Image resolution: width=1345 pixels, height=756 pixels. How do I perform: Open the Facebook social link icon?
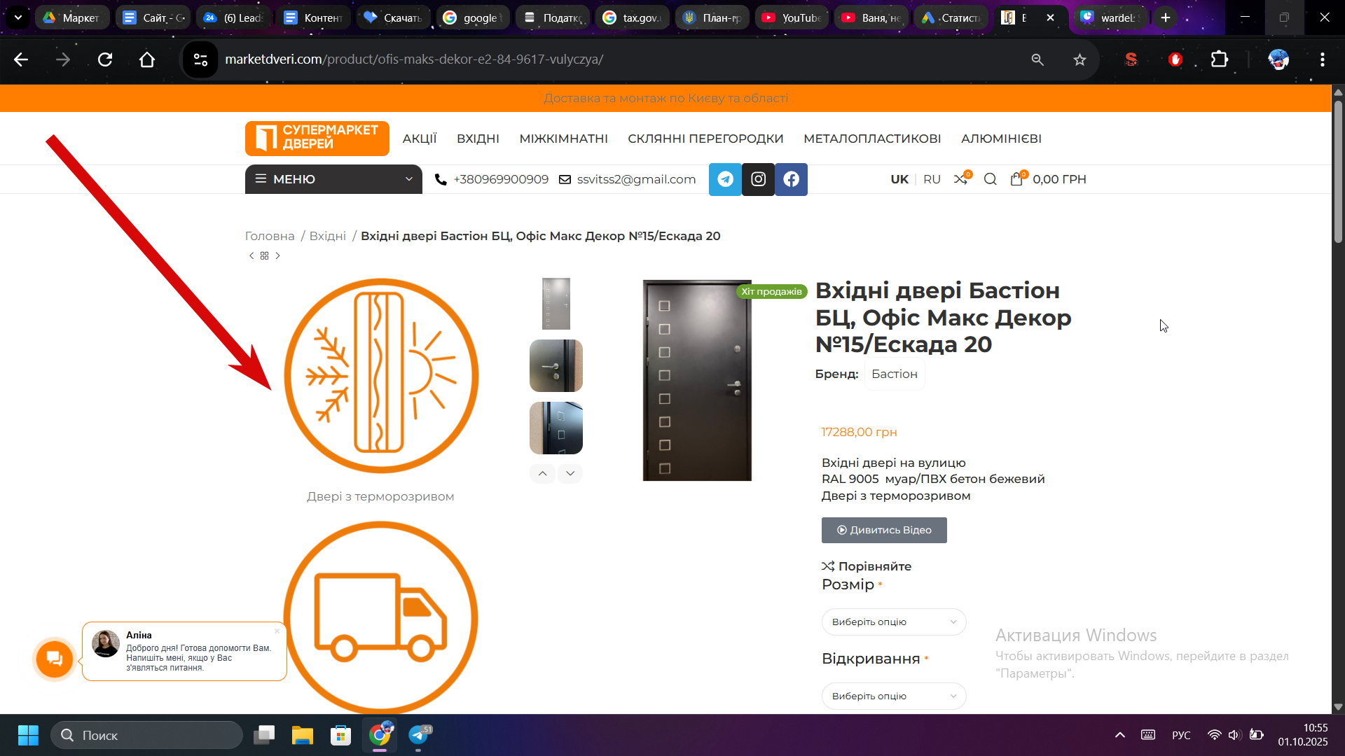click(x=791, y=179)
